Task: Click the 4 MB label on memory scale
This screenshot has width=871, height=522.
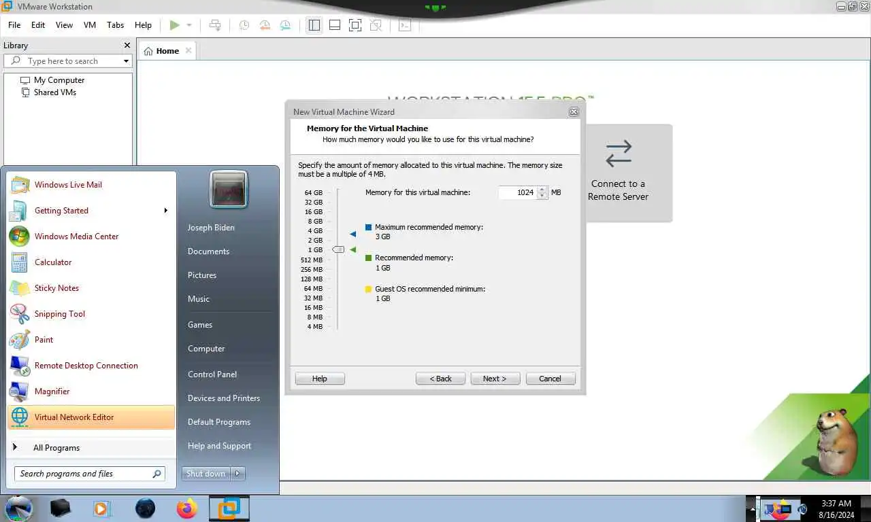Action: point(314,326)
